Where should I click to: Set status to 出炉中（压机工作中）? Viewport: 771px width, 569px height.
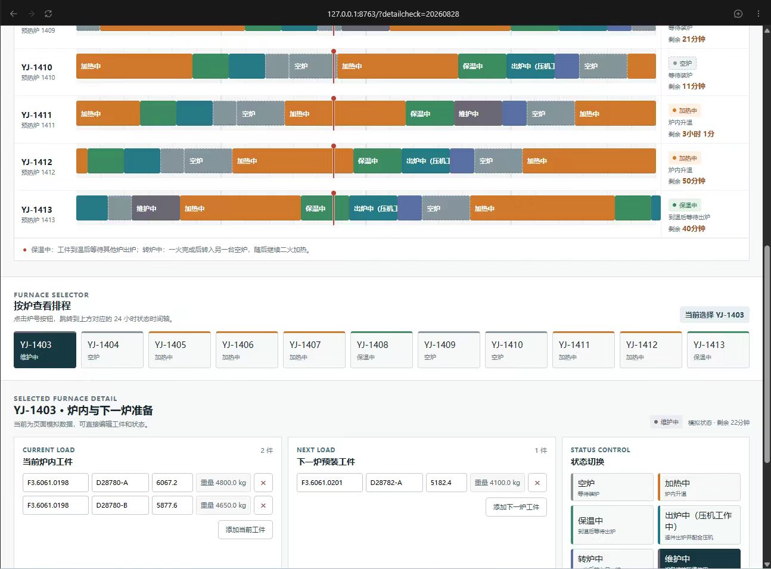pos(699,525)
